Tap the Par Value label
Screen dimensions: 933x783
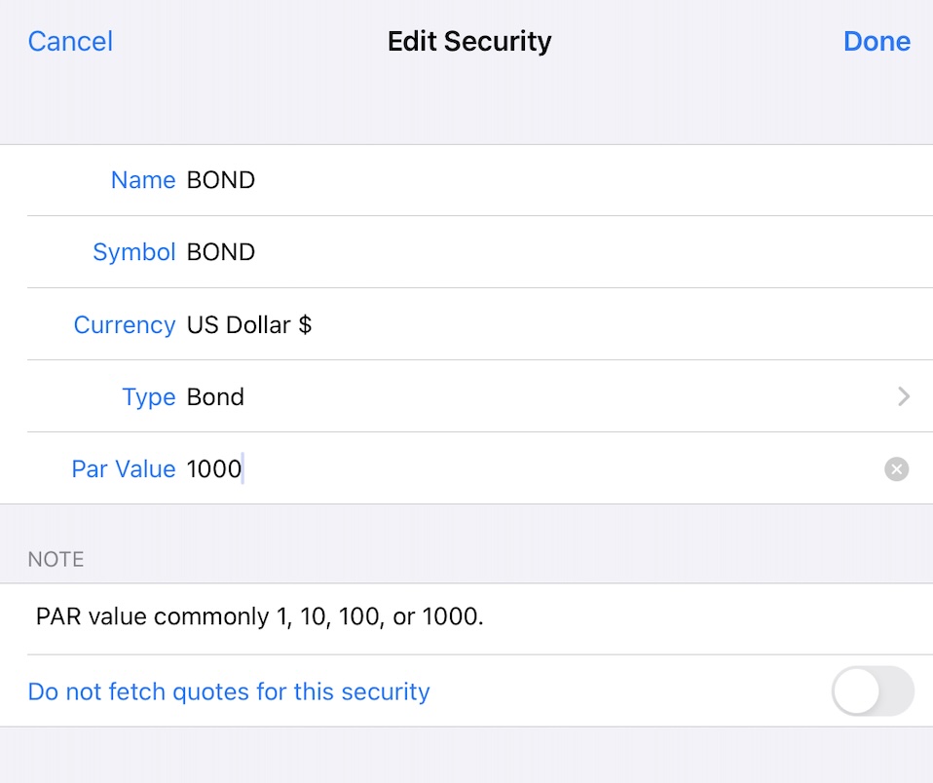point(123,469)
